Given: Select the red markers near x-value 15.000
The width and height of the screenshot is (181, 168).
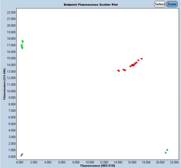Looking at the screenshot, I should (x=124, y=70).
